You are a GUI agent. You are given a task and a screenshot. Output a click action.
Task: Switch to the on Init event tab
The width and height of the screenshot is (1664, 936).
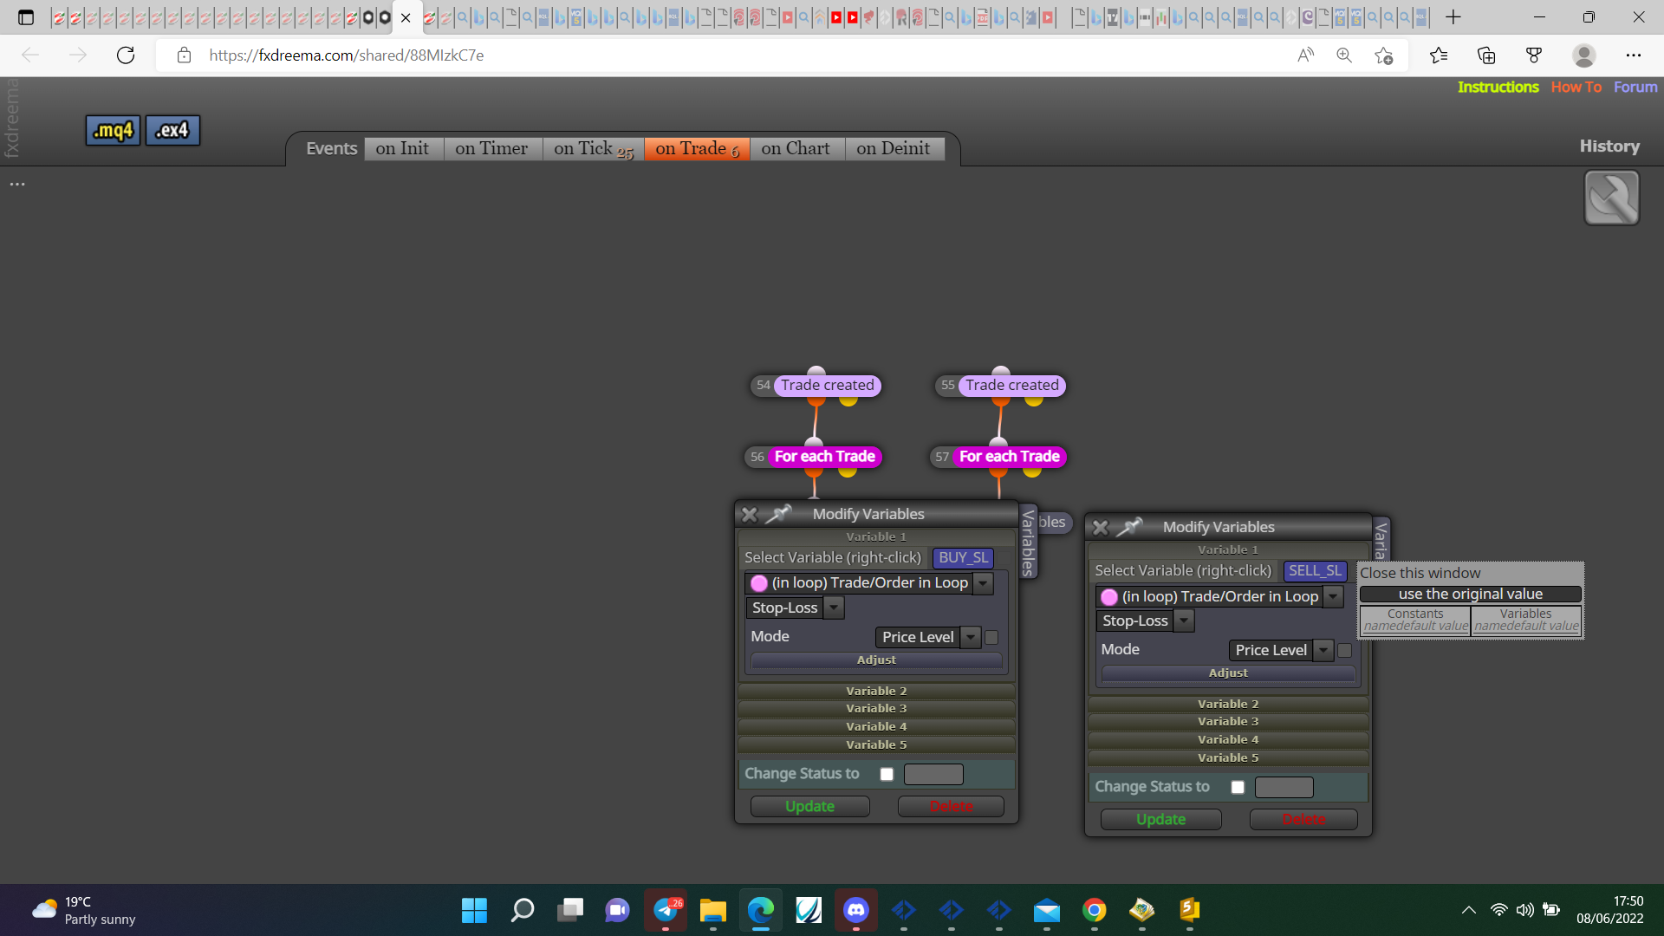coord(403,148)
